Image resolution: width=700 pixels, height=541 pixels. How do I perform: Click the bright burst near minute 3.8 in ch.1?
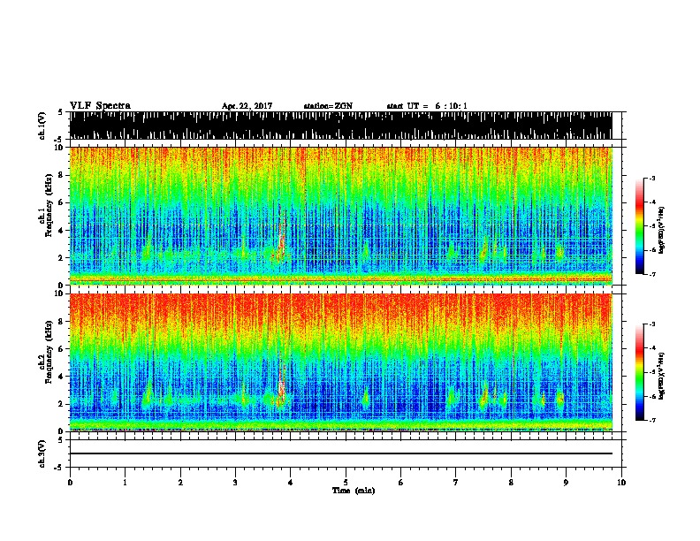281,237
